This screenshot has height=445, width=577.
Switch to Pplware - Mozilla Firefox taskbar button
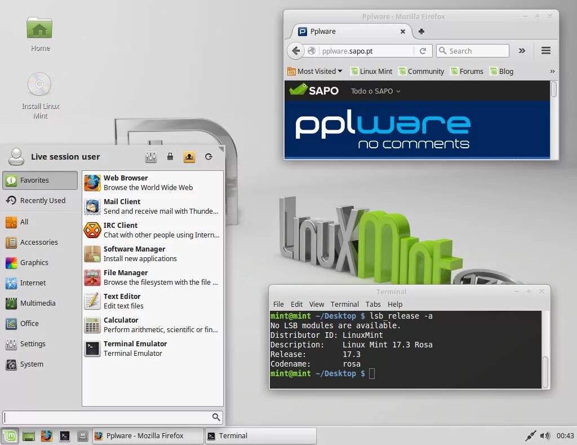pos(148,436)
